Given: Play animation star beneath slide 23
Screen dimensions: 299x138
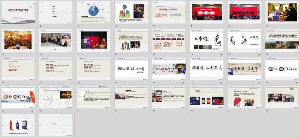Looking at the screenshot, I should click(259, 83).
